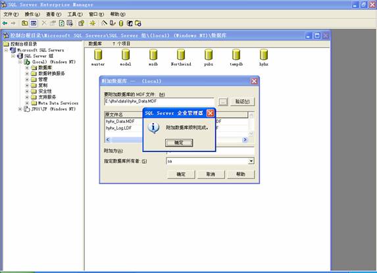The image size is (377, 273).
Task: Select the hyhx database icon
Action: tap(264, 55)
